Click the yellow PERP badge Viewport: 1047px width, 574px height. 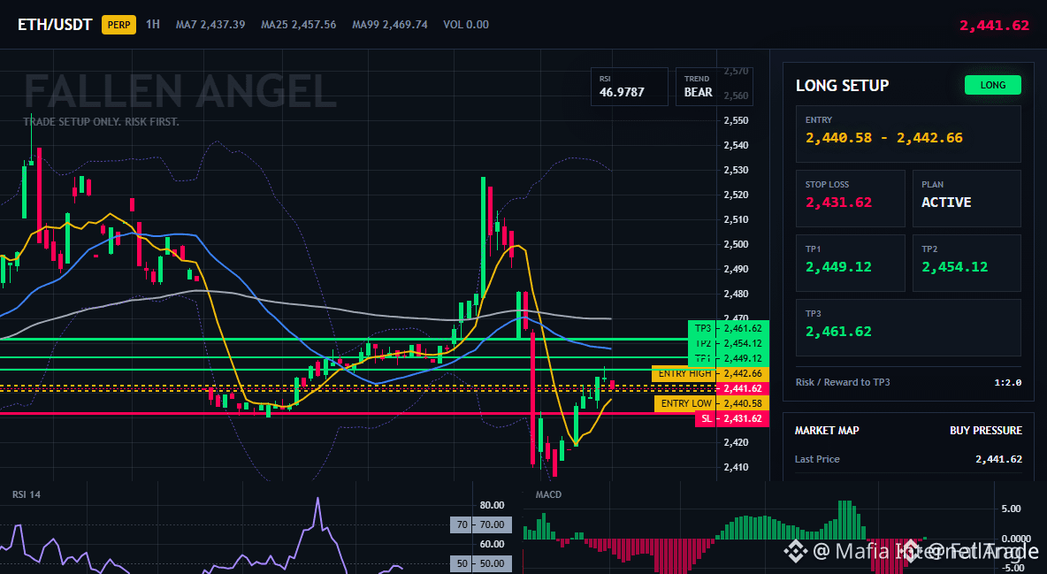pyautogui.click(x=118, y=25)
